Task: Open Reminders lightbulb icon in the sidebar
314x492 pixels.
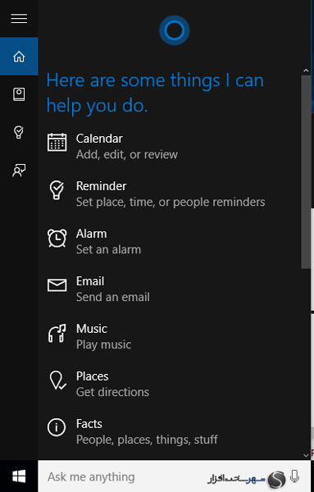Action: [x=19, y=132]
